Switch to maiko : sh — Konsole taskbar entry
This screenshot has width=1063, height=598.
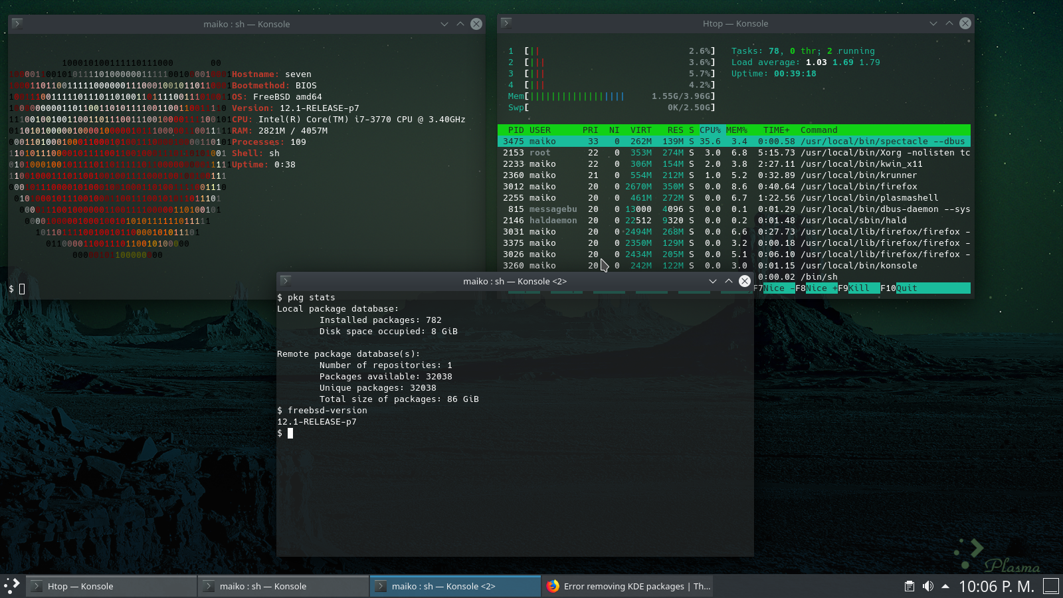(x=284, y=586)
